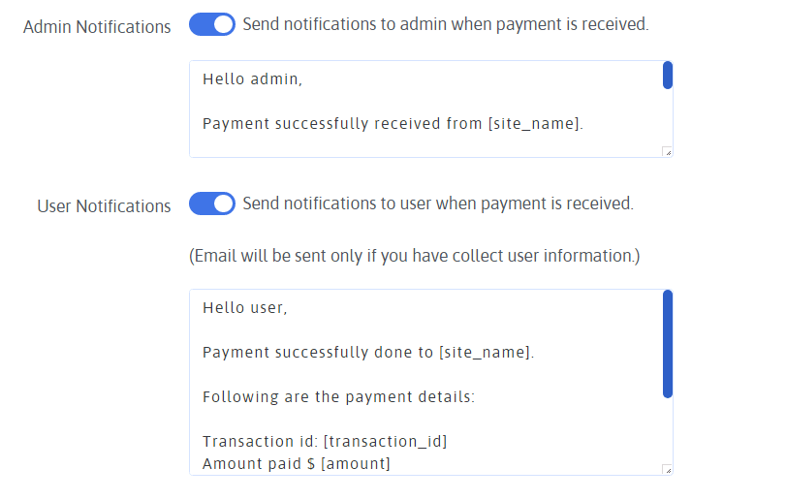Click empty line below "Hello user," text

(388, 330)
